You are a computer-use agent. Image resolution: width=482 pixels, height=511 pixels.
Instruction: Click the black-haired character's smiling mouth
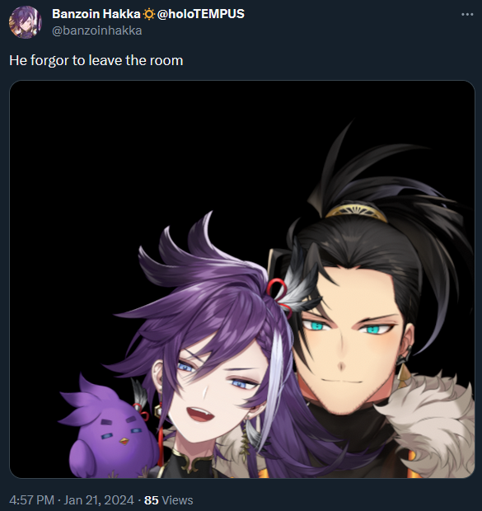pyautogui.click(x=341, y=382)
